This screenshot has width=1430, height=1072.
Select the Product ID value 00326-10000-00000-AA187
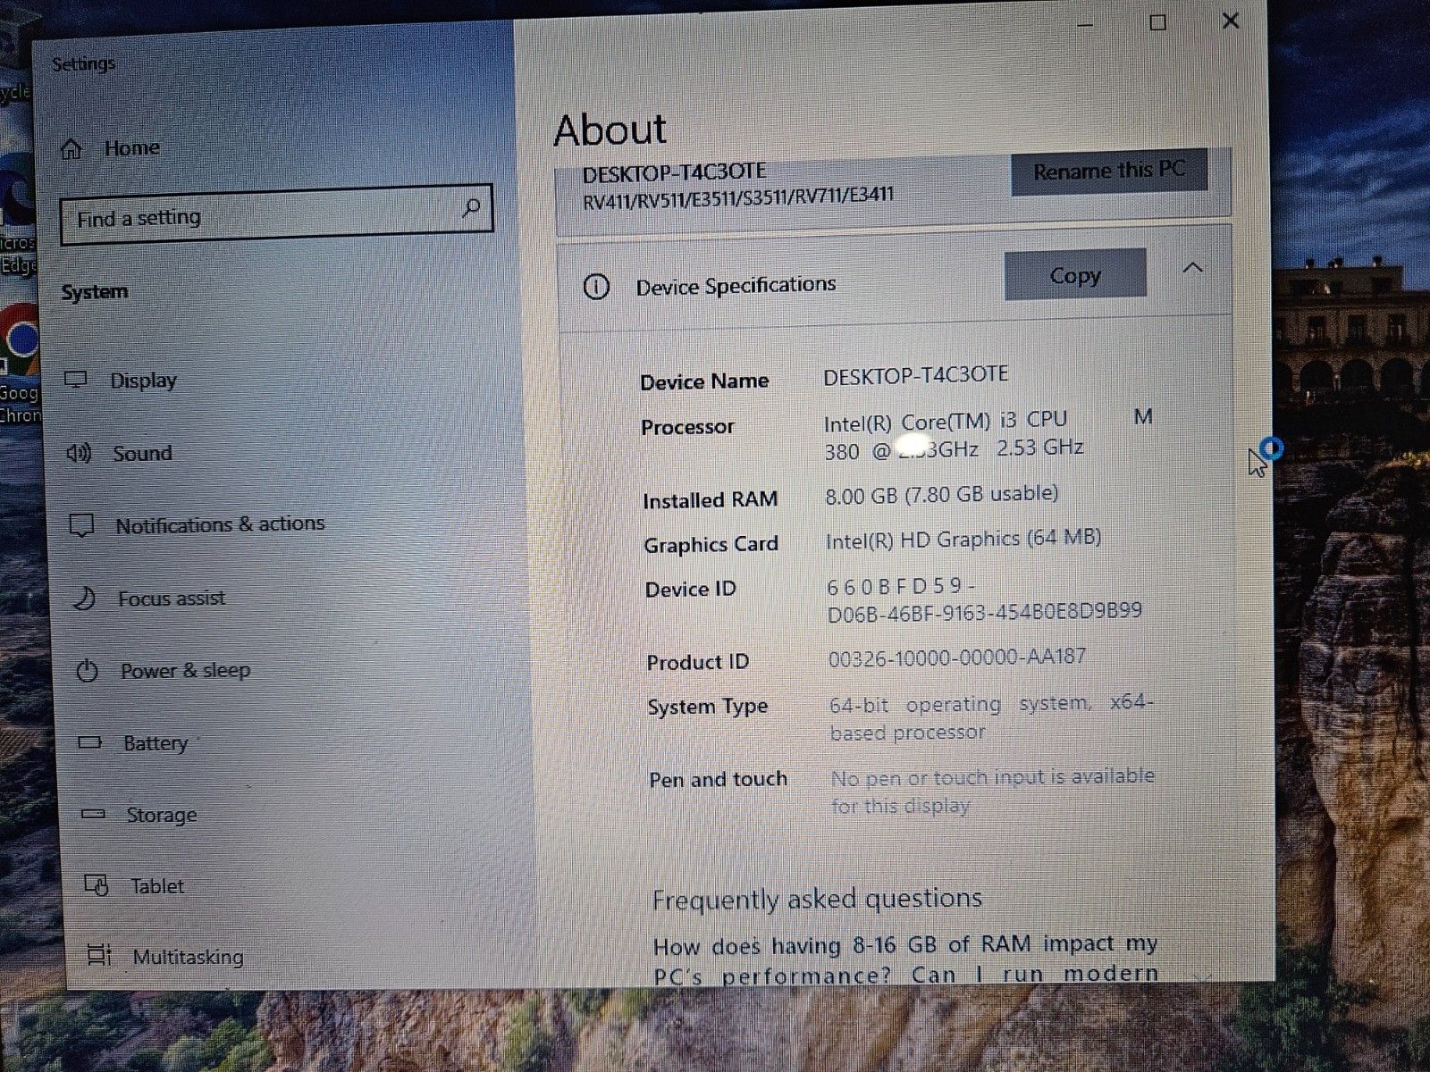(956, 657)
